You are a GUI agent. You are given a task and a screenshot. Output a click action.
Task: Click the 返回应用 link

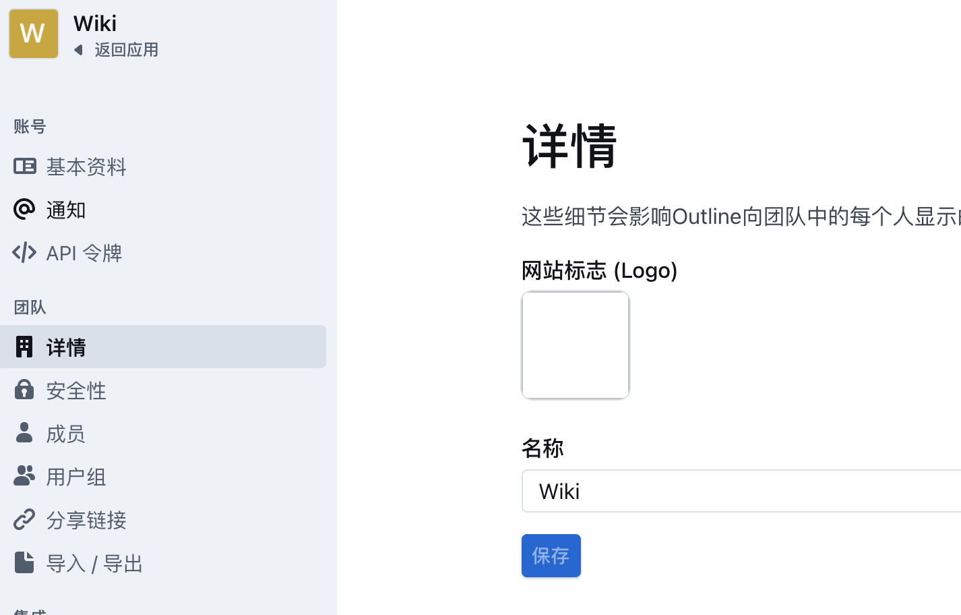(x=126, y=50)
